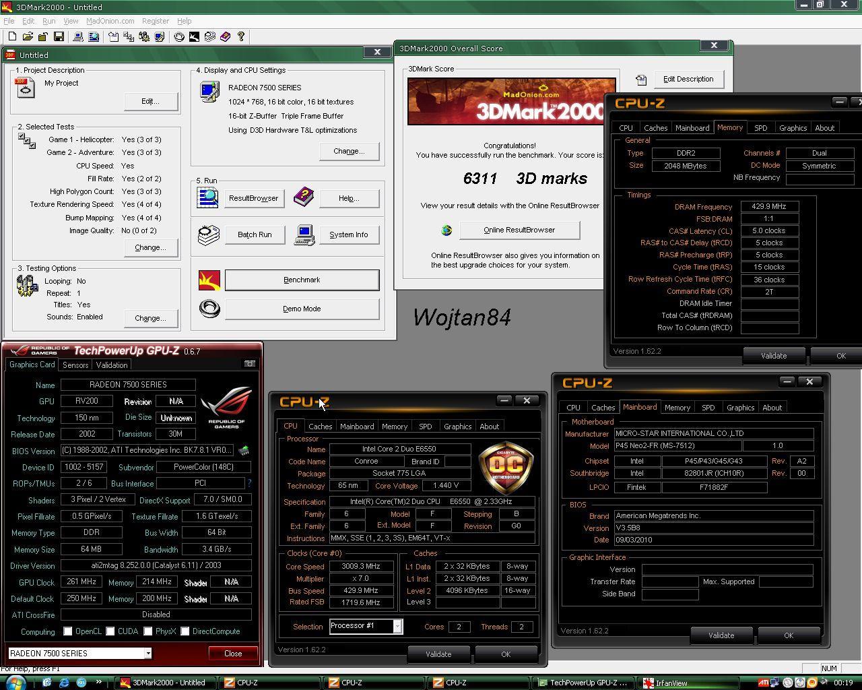Viewport: 862px width, 690px height.
Task: Click Close button in GPU-Z
Action: 233,653
